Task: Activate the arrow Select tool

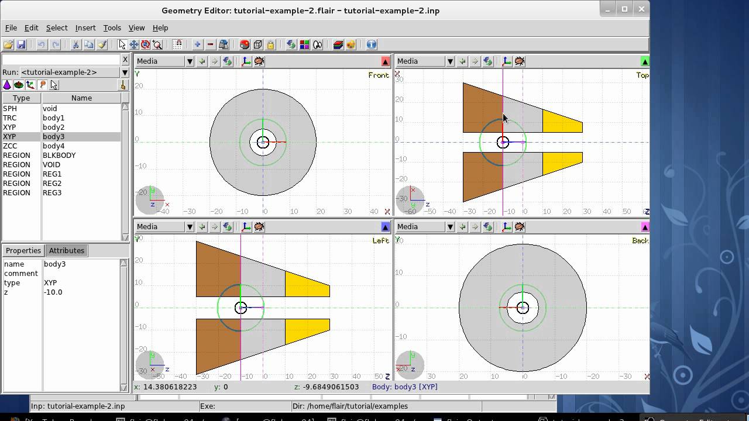Action: pyautogui.click(x=122, y=44)
